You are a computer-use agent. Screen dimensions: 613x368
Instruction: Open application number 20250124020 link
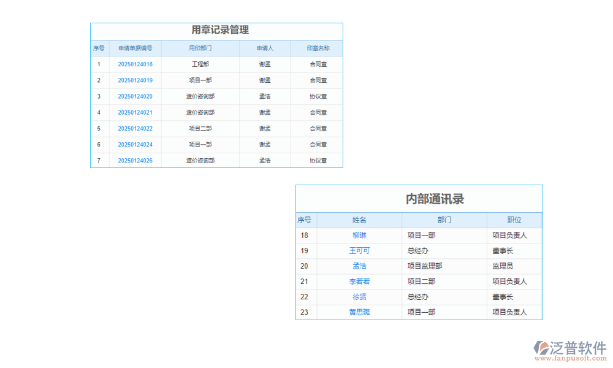click(x=135, y=96)
